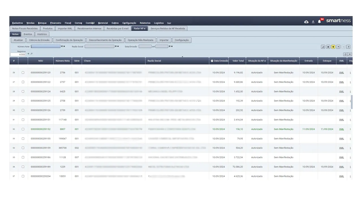The image size is (362, 203).
Task: Check the box for NSU 000000000259155
Action: click(23, 138)
